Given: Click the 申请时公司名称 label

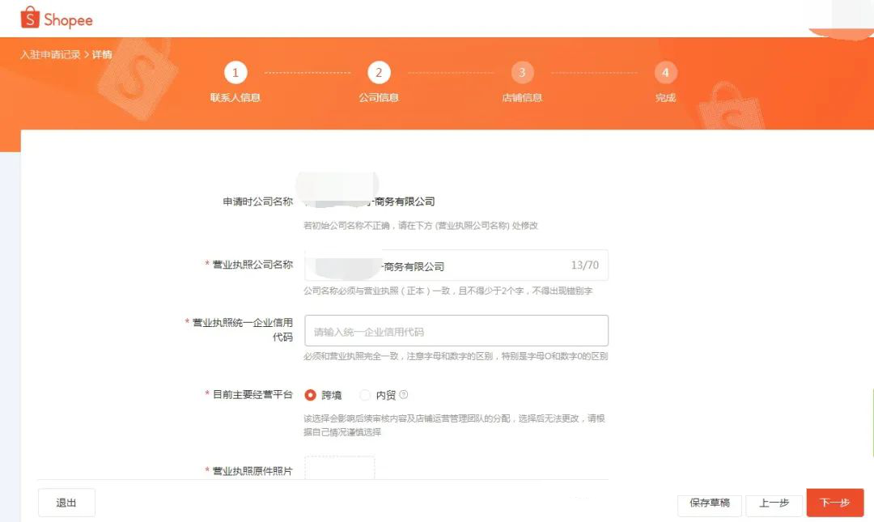Looking at the screenshot, I should [x=257, y=202].
